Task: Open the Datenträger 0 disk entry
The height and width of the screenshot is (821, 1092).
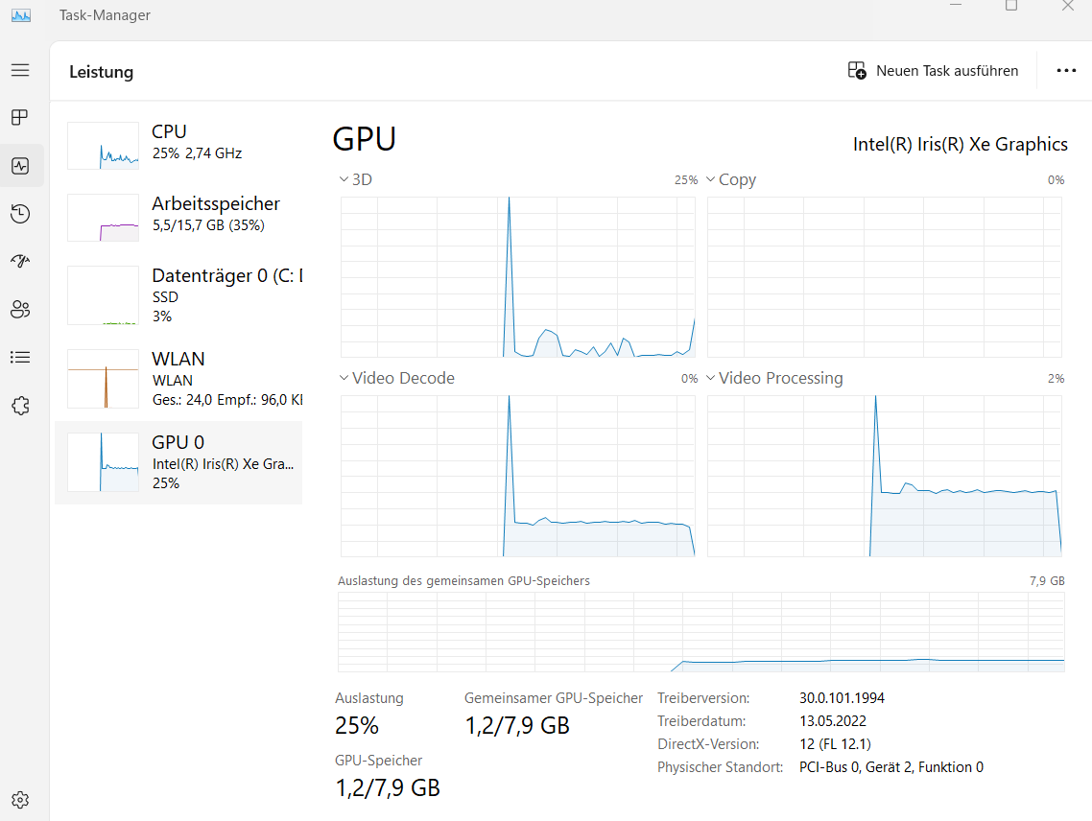Action: [179, 295]
